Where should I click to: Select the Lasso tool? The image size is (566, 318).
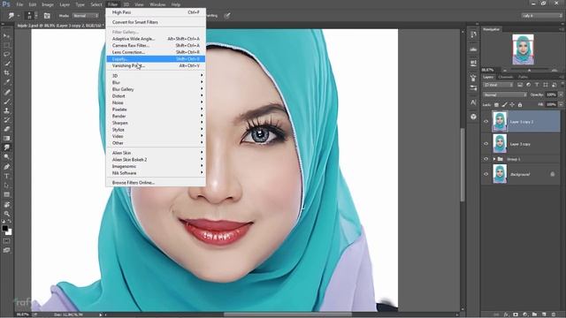coord(6,55)
